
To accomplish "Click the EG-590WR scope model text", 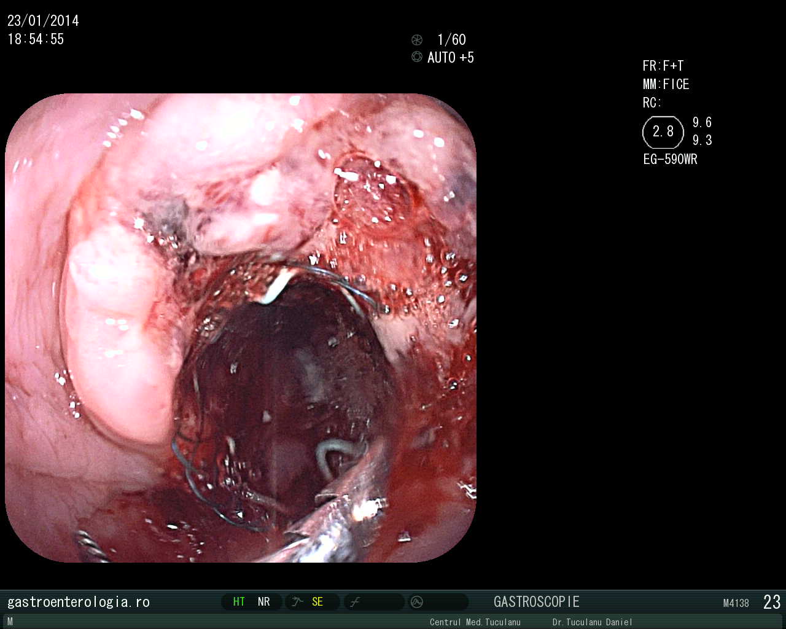I will click(671, 159).
